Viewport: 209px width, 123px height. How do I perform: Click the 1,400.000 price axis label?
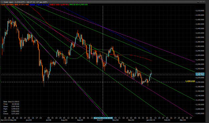[x=200, y=37]
